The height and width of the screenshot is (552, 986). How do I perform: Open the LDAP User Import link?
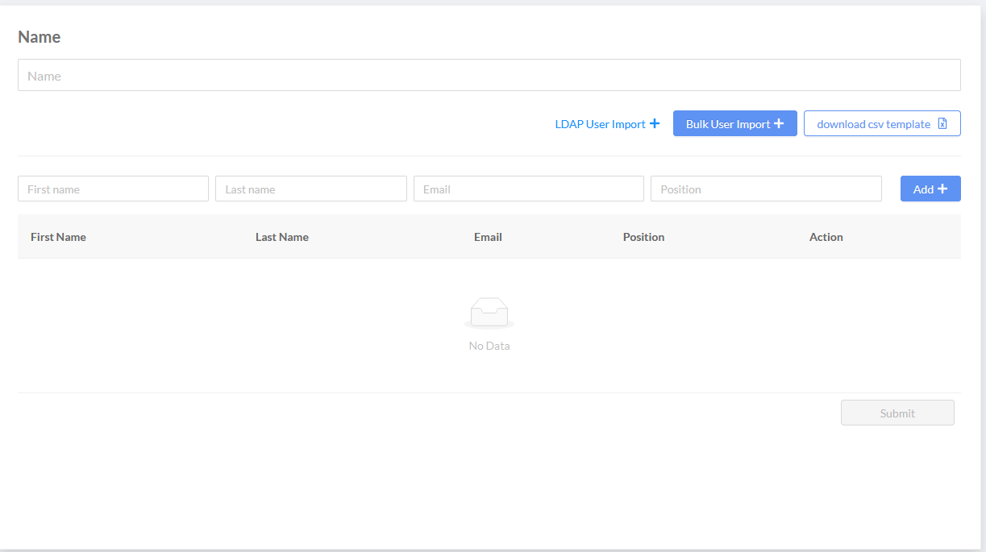[601, 124]
